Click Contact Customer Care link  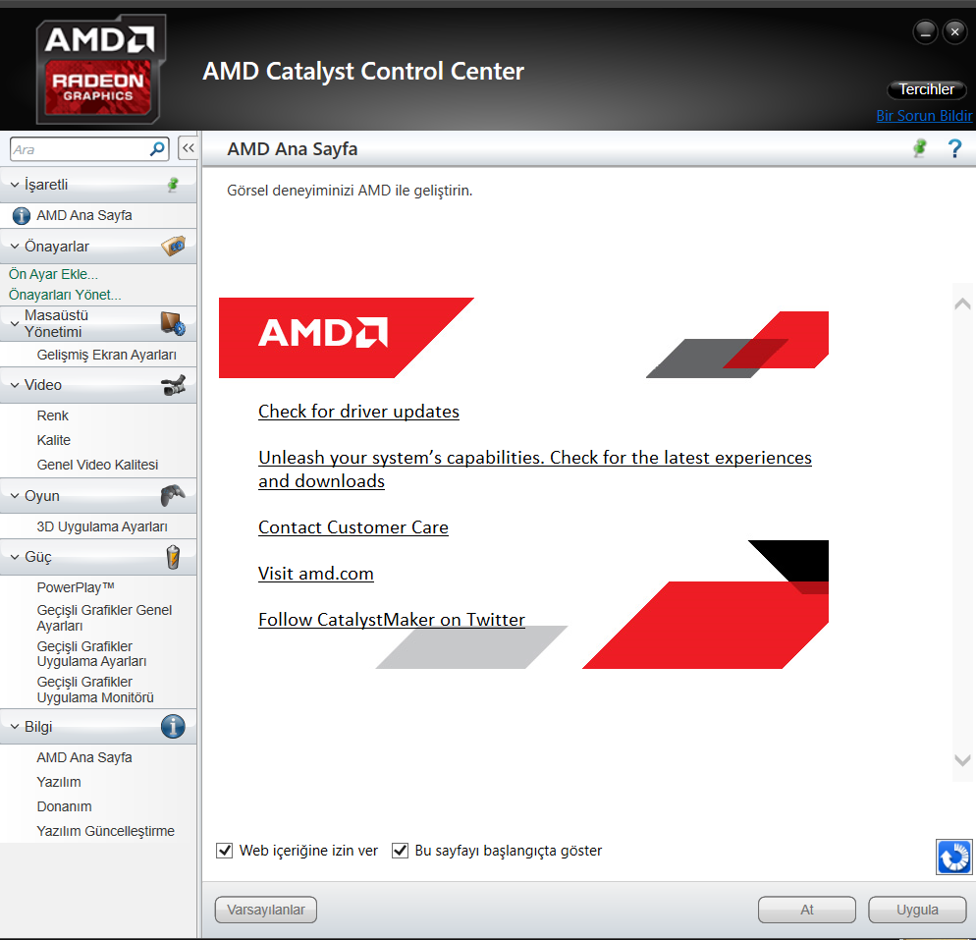[x=352, y=527]
